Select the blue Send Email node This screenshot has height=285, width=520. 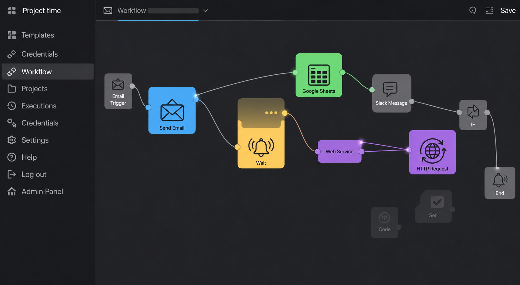coord(172,110)
